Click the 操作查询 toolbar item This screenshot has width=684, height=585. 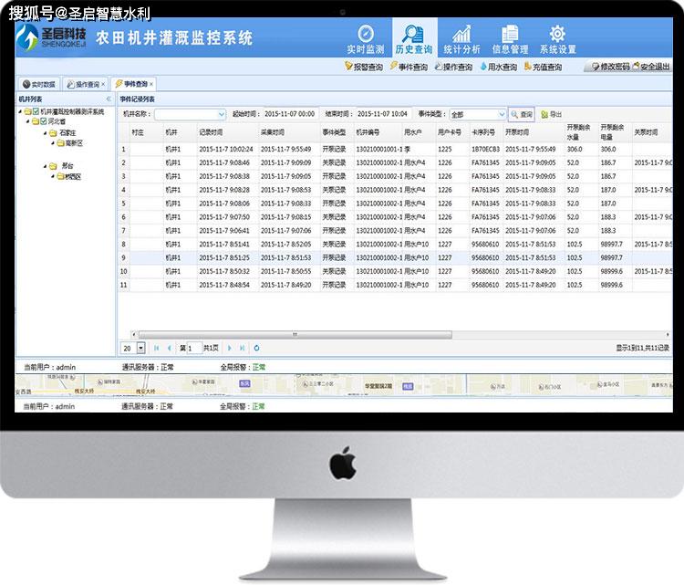tap(453, 67)
